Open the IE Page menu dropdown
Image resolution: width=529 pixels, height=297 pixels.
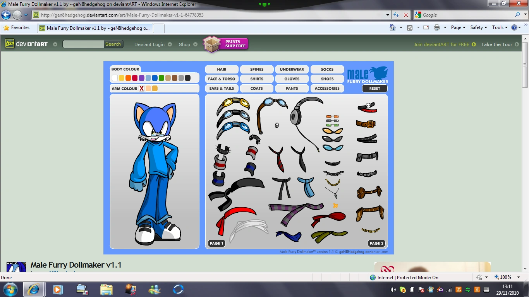pyautogui.click(x=458, y=27)
